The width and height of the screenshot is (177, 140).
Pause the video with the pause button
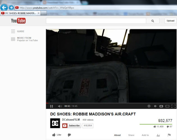coord(51,106)
